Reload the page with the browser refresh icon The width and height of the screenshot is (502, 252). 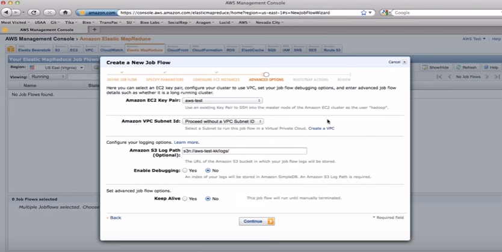coord(34,13)
